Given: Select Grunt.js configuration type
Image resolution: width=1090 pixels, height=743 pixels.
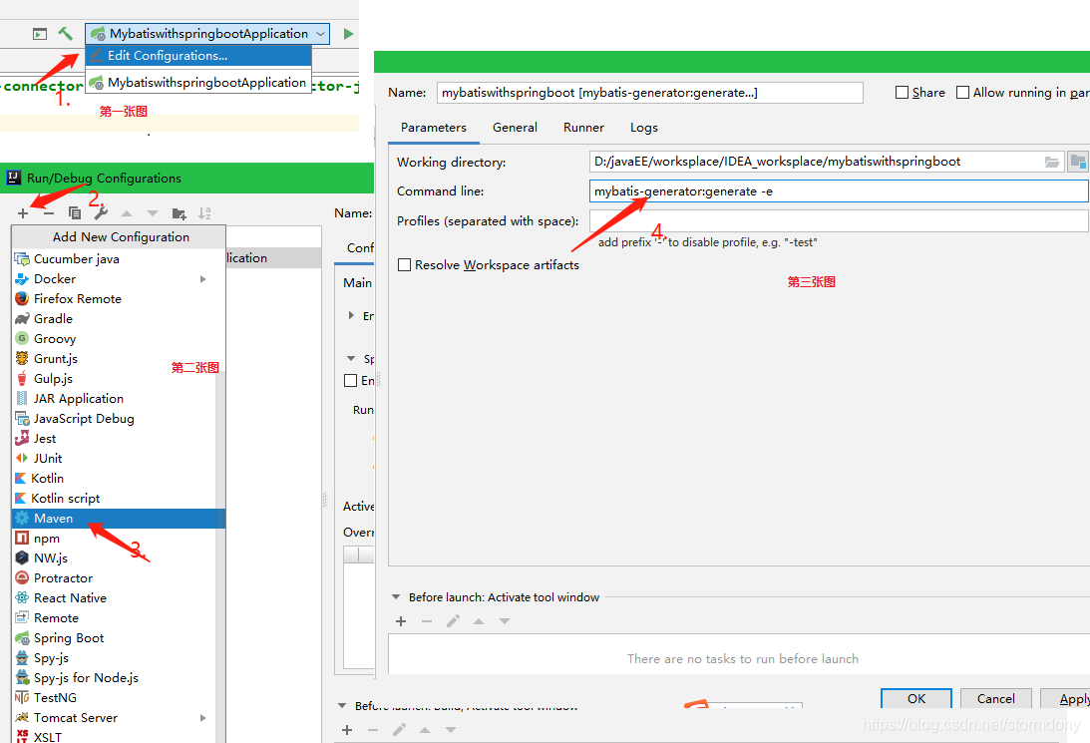Looking at the screenshot, I should [x=114, y=359].
